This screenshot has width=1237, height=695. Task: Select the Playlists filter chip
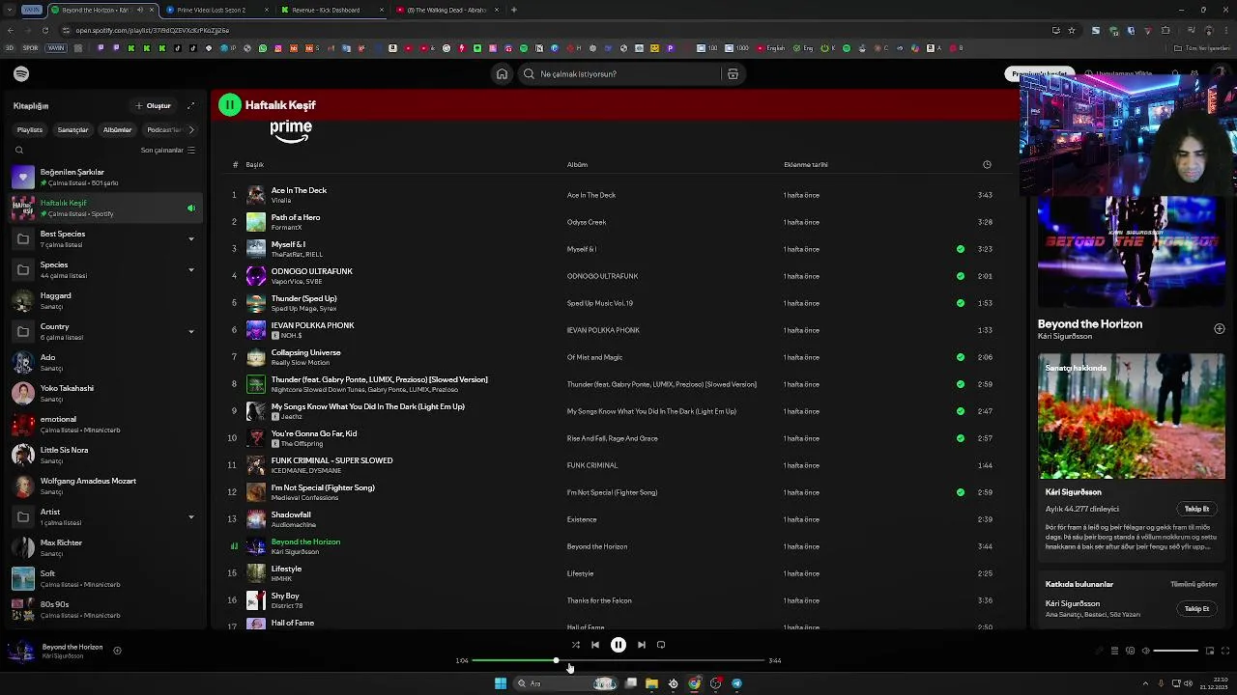click(x=30, y=129)
